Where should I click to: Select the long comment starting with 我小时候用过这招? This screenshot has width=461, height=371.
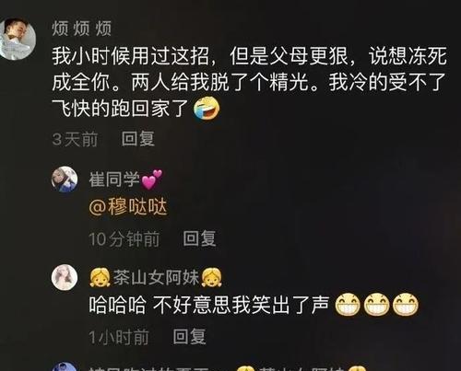(x=249, y=82)
